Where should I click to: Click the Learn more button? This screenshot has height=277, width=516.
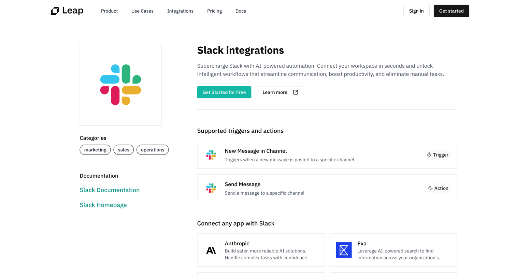[x=280, y=92]
